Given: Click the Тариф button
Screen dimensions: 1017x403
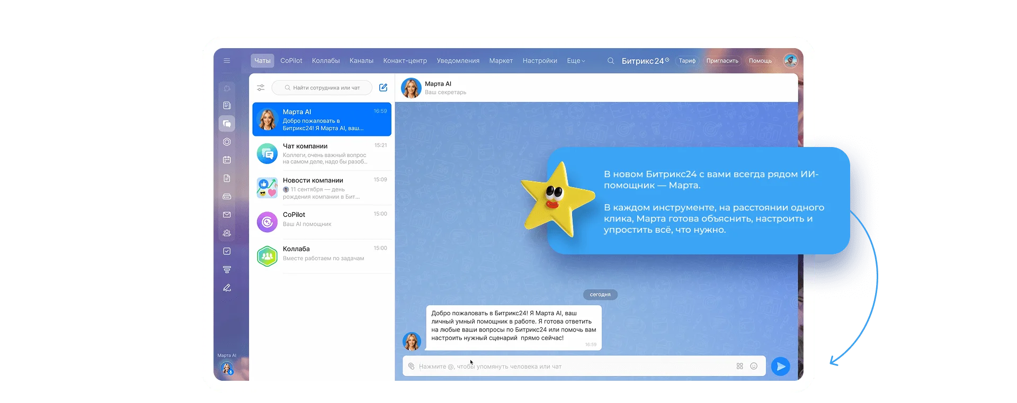Looking at the screenshot, I should (x=688, y=61).
